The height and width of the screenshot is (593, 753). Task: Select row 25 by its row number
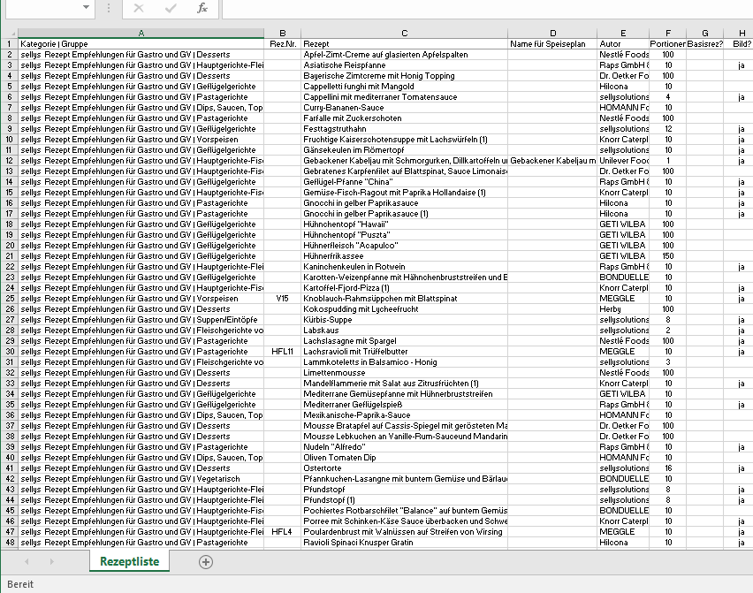9,299
